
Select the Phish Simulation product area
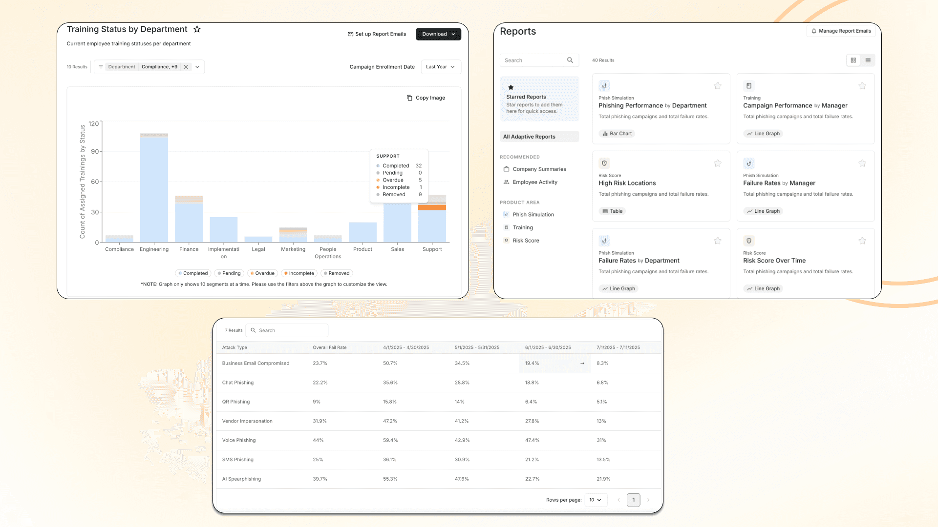(533, 215)
